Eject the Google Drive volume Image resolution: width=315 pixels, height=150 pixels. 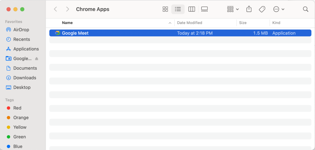click(37, 59)
